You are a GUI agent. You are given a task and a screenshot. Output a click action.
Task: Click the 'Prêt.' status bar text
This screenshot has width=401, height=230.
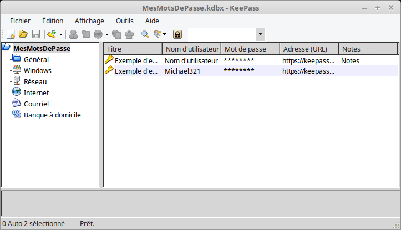(x=87, y=223)
